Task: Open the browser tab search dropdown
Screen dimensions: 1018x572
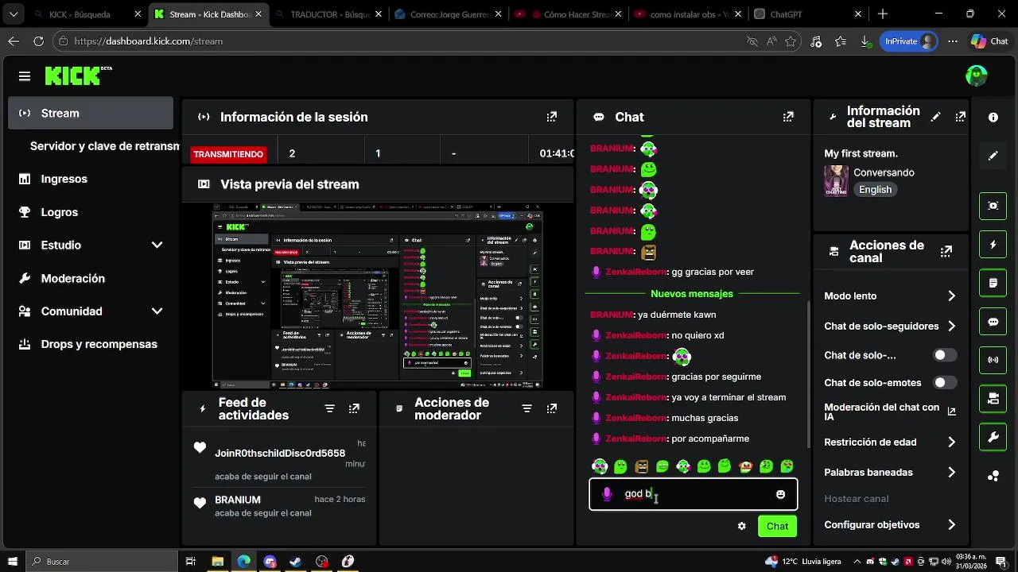Action: [x=14, y=14]
